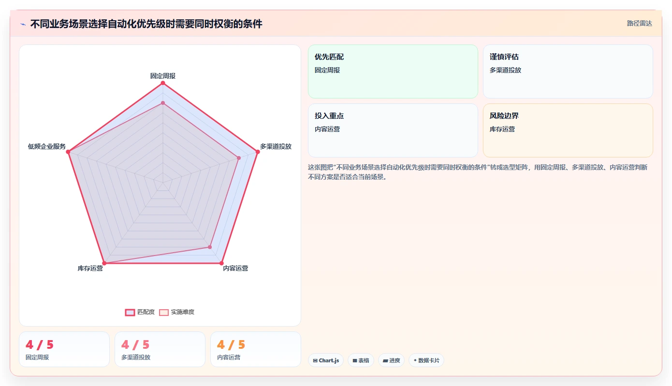Click the data point at the 库存运营 vertex
The image size is (672, 386).
(104, 263)
